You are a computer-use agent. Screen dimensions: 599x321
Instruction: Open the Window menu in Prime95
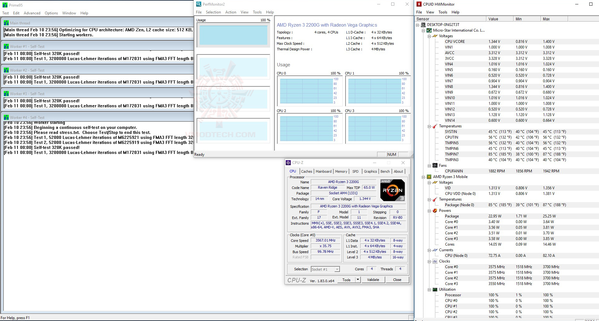click(x=69, y=13)
